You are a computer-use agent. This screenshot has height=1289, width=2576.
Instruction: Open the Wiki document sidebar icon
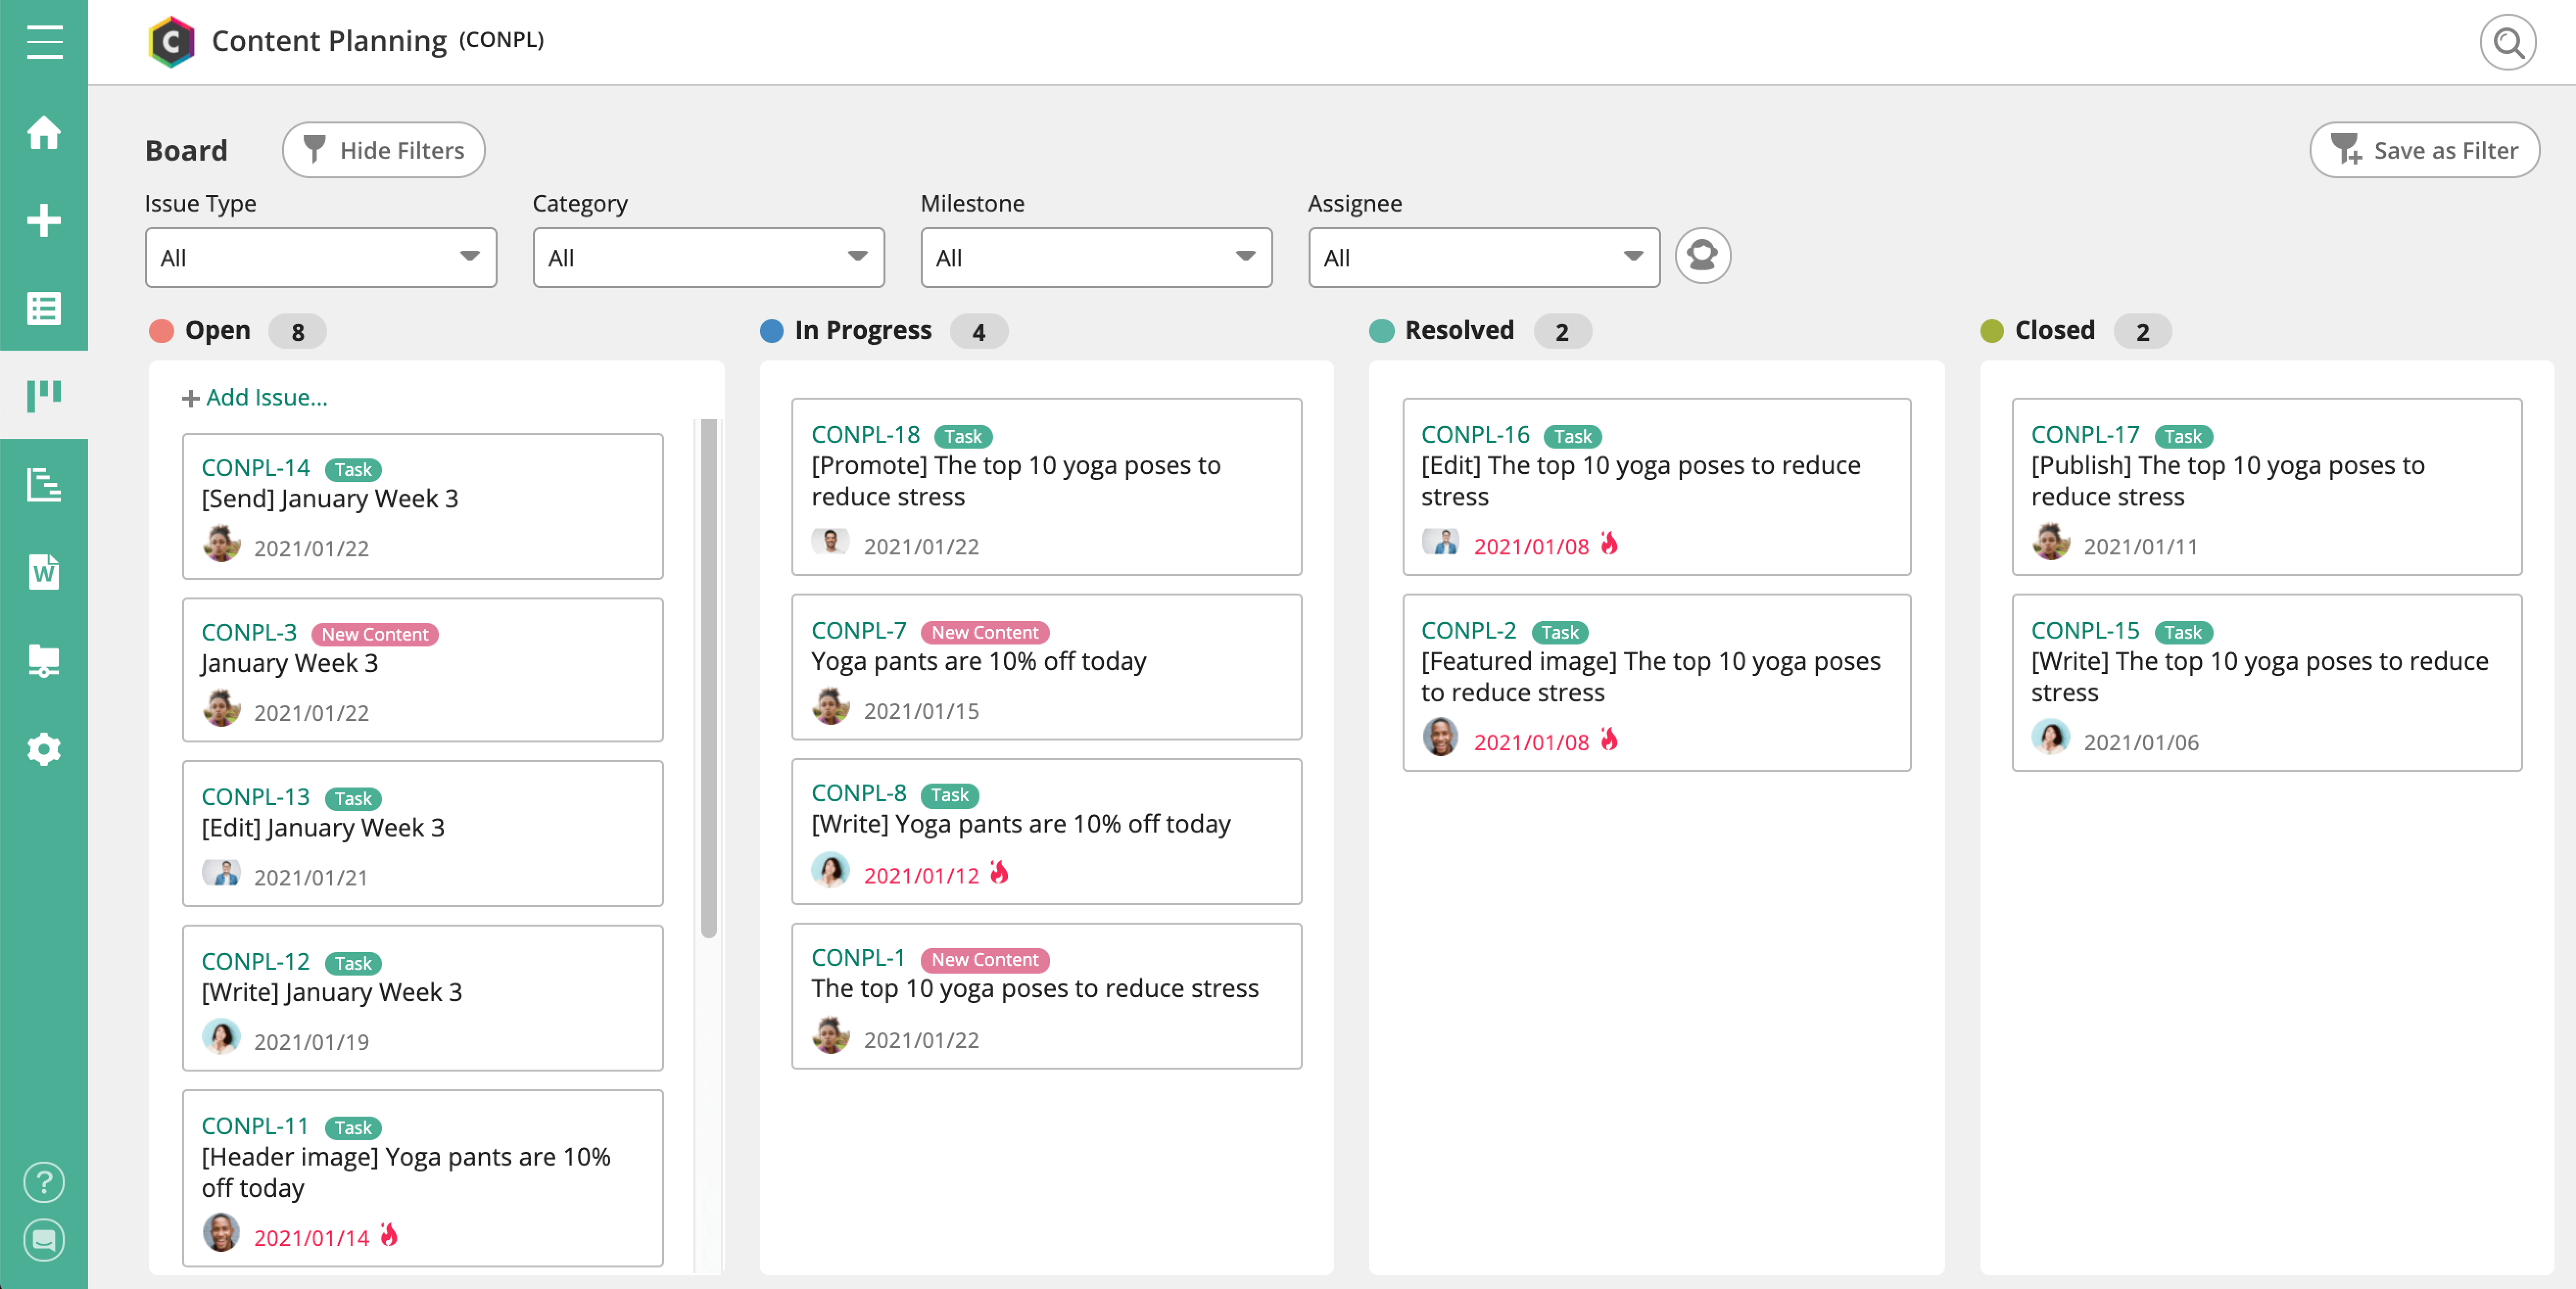click(x=44, y=572)
